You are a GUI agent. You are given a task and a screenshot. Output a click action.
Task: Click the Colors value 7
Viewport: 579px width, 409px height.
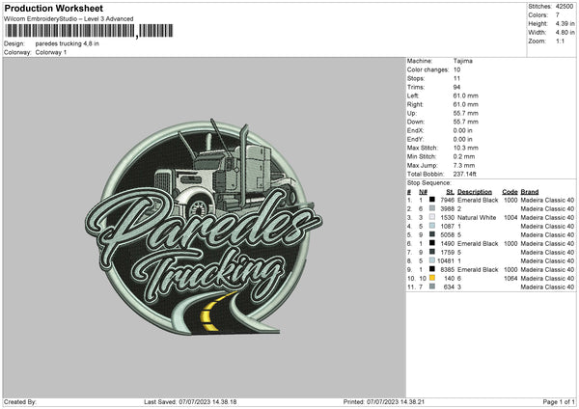click(557, 15)
